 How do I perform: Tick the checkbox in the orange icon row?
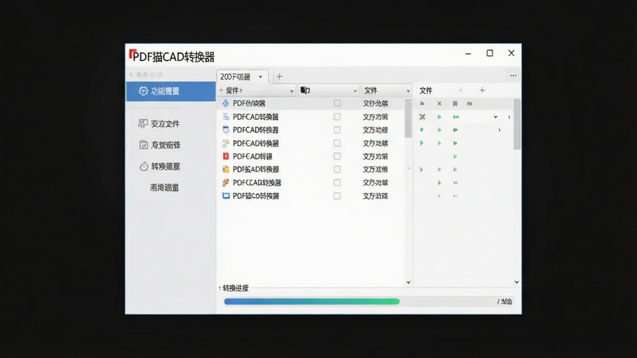[x=337, y=169]
